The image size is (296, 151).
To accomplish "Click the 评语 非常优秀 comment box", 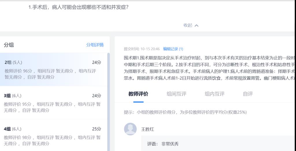I will (x=217, y=144).
